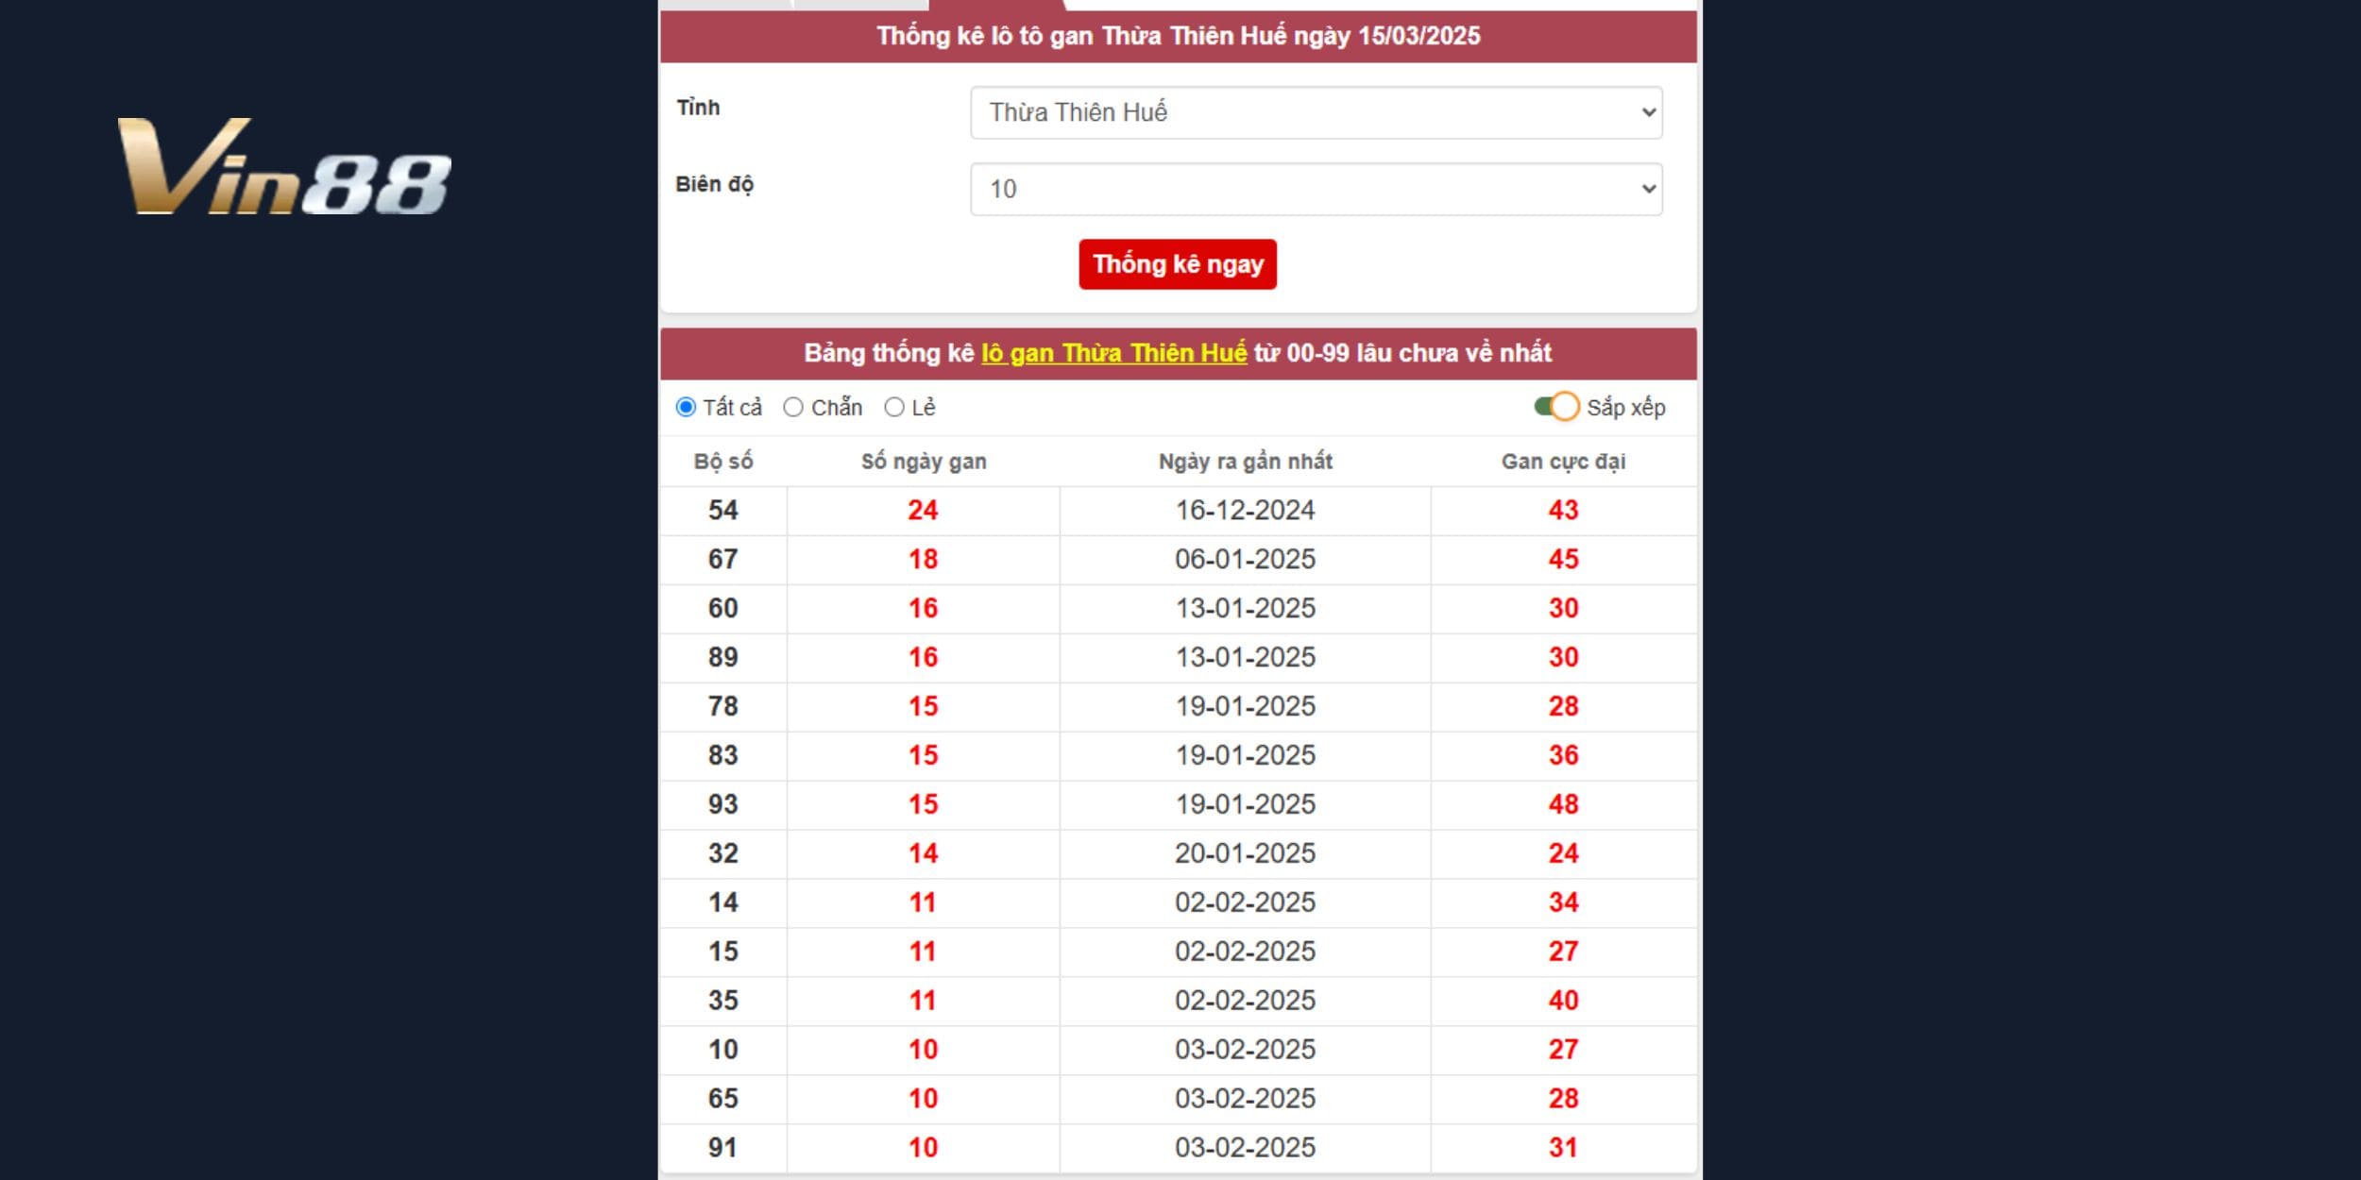Click number 93 in Bộ số column
This screenshot has height=1180, width=2361.
(x=723, y=805)
